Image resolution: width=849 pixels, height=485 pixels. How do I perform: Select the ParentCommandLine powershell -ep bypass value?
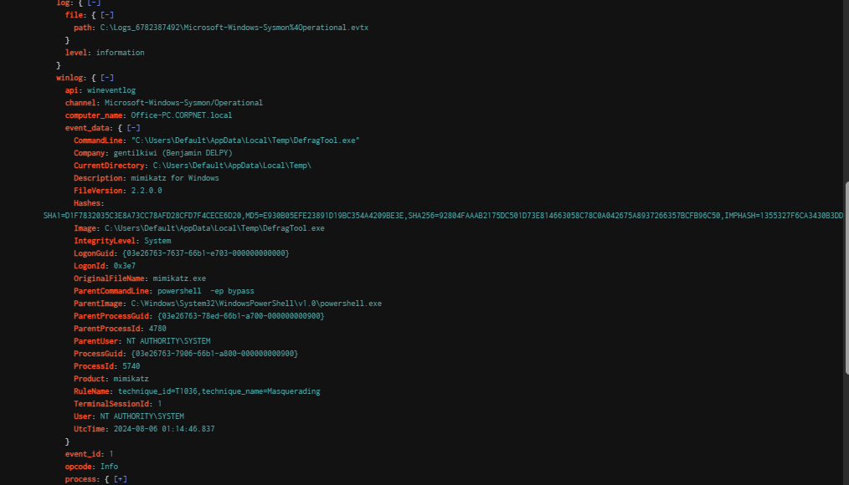(205, 291)
